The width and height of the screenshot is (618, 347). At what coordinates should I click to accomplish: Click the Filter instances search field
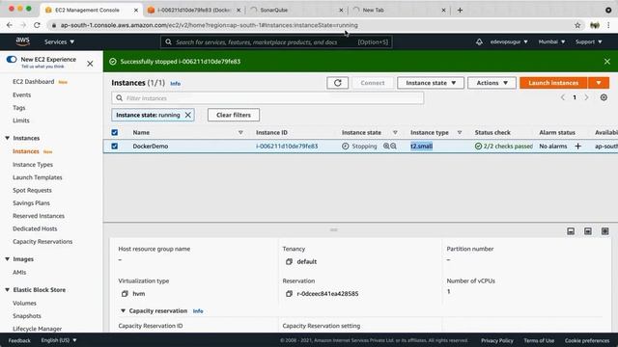point(267,98)
